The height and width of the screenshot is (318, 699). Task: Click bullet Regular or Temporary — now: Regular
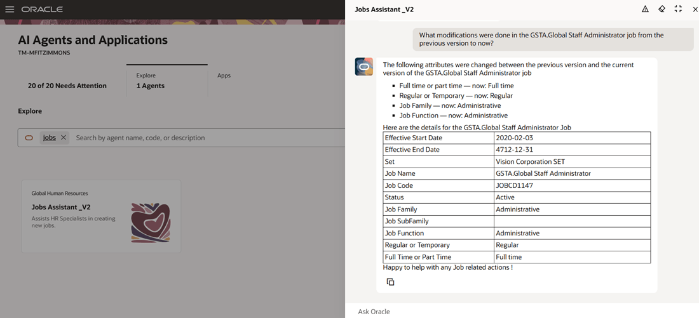point(456,96)
